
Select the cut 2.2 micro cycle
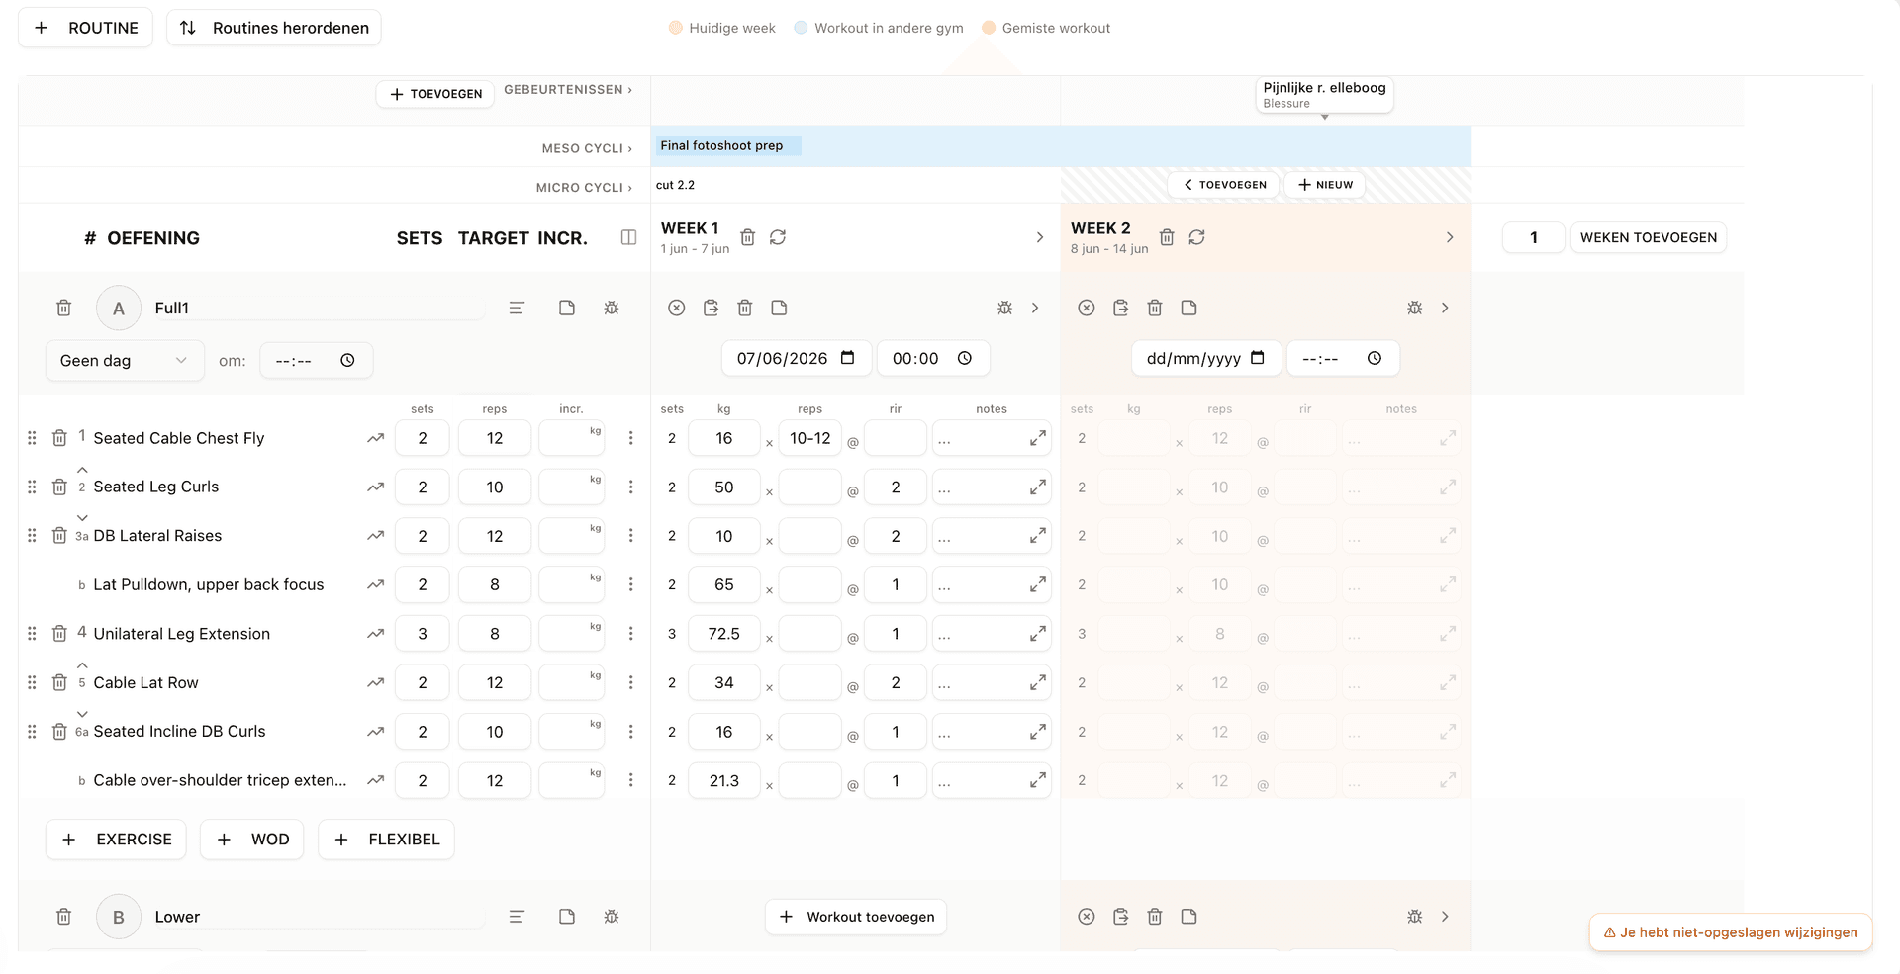point(676,185)
